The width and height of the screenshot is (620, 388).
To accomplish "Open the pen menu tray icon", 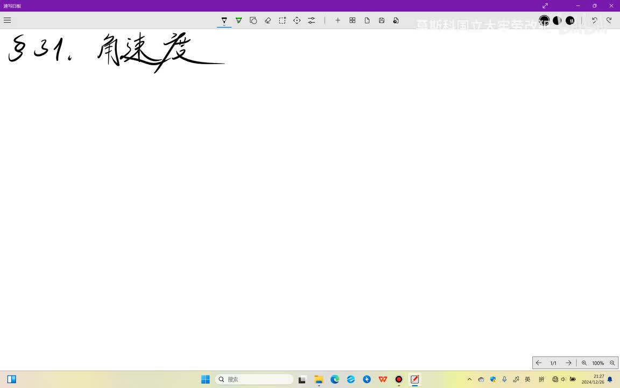I will [516, 379].
